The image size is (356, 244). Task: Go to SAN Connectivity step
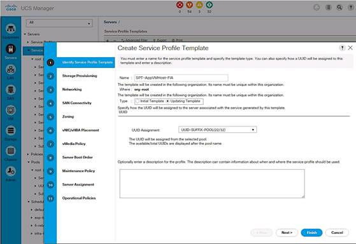click(x=76, y=103)
